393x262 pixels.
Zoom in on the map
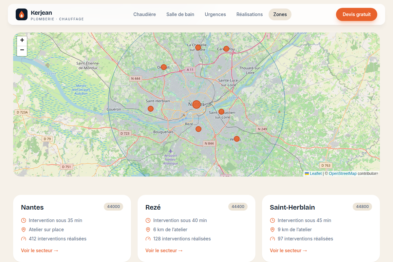point(22,40)
